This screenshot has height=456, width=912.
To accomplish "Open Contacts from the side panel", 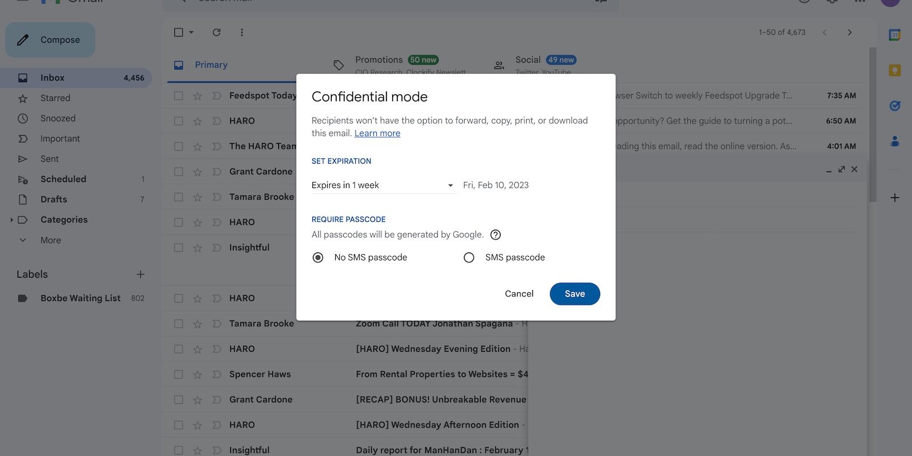I will [x=895, y=141].
